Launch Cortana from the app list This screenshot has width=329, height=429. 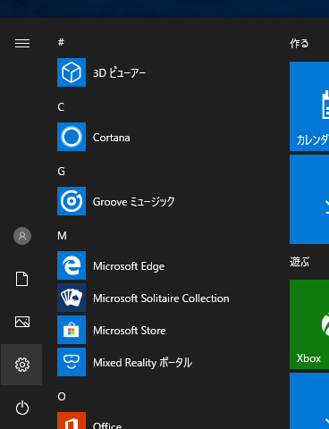point(72,137)
